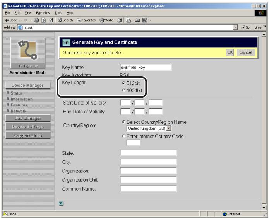This screenshot has height=218, width=269.
Task: Open Device Manager in sidebar
Action: pos(27,85)
